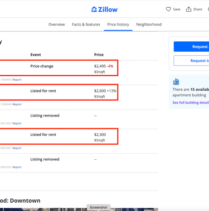Image resolution: width=209 pixels, height=211 pixels.
Task: Click the blue Request button
Action: coord(191,47)
